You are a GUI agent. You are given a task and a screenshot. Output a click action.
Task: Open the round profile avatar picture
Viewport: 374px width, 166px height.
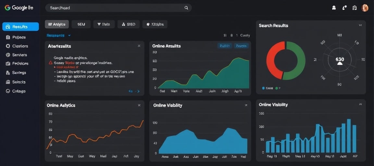365,8
